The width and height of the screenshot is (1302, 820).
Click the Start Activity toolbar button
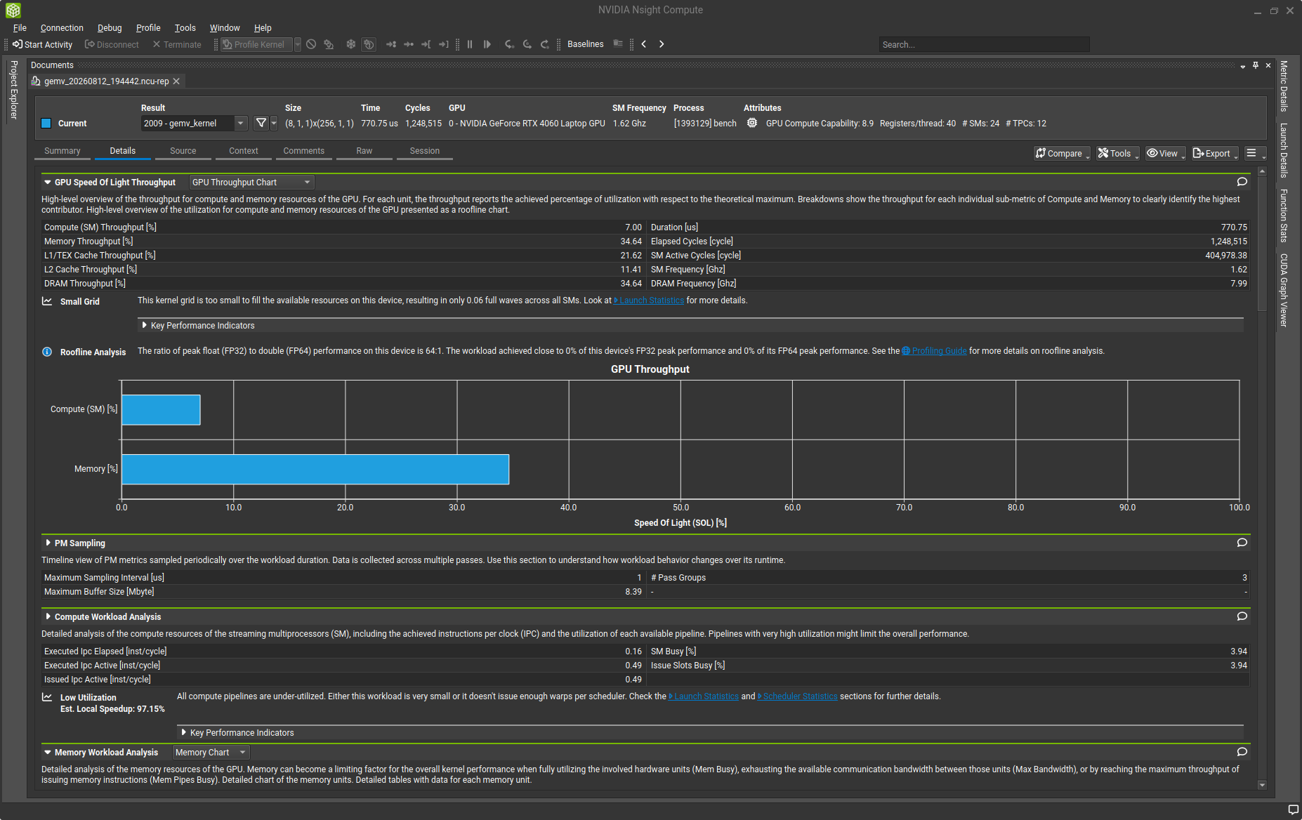(42, 44)
